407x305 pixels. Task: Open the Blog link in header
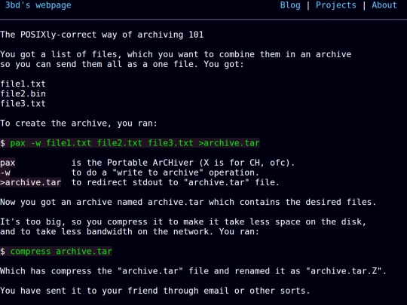tap(290, 5)
